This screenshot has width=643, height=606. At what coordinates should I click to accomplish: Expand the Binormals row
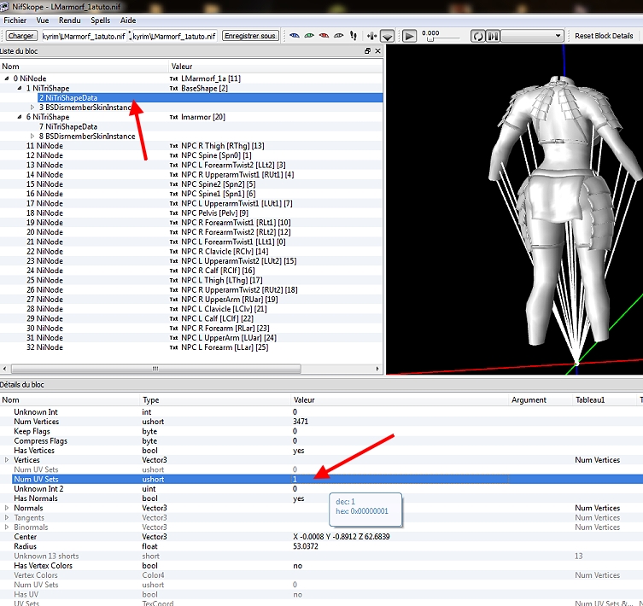point(7,527)
